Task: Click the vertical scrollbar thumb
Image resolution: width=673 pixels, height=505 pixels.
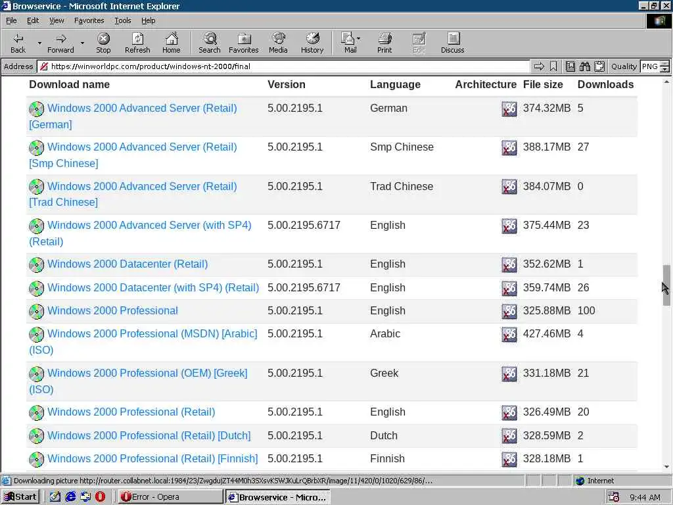Action: [666, 285]
